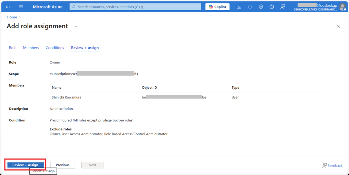Open the Feedback link at bottom right
The height and width of the screenshot is (175, 349).
point(332,165)
